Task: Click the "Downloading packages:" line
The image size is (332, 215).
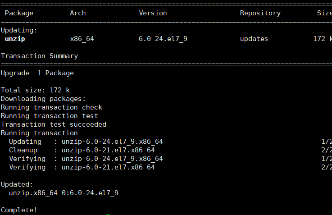Action: [43, 99]
